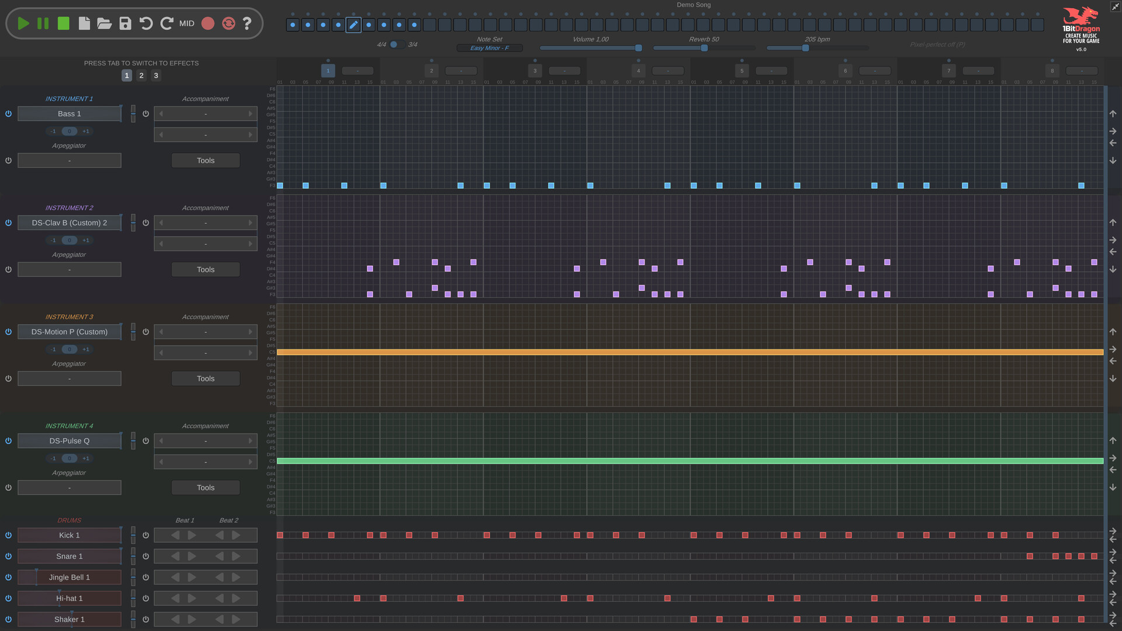The image size is (1122, 631).
Task: Toggle Instrument 1 arpeggiator power
Action: [x=8, y=161]
